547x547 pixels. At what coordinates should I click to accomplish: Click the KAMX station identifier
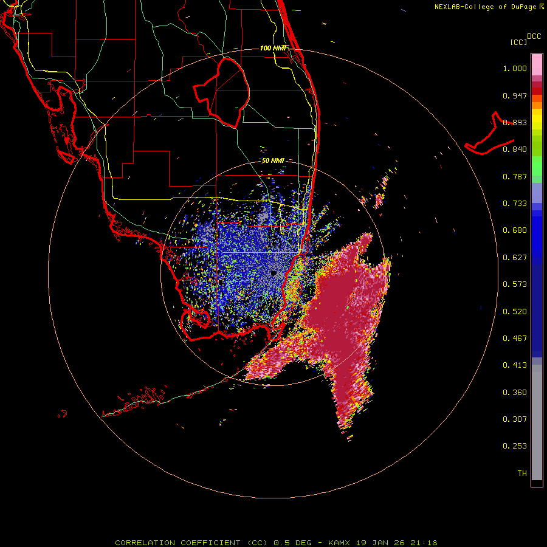click(x=339, y=543)
